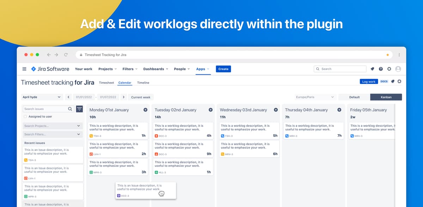Open the Tuesday DCC-3 9h worklog card

184,149
